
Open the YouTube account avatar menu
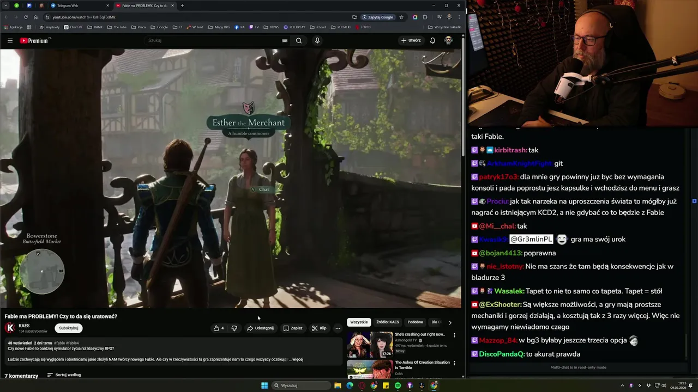pyautogui.click(x=448, y=40)
